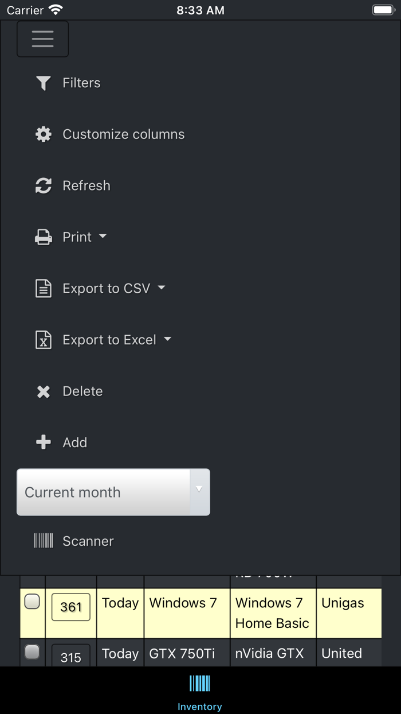Click the Customize columns gear icon
Image resolution: width=401 pixels, height=714 pixels.
(44, 134)
